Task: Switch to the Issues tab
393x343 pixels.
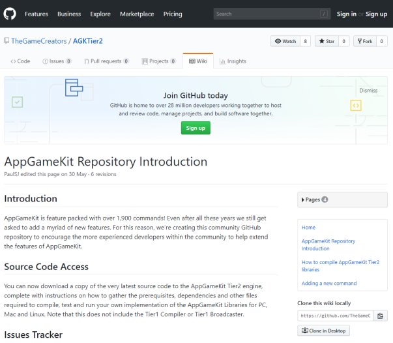Action: pyautogui.click(x=57, y=61)
